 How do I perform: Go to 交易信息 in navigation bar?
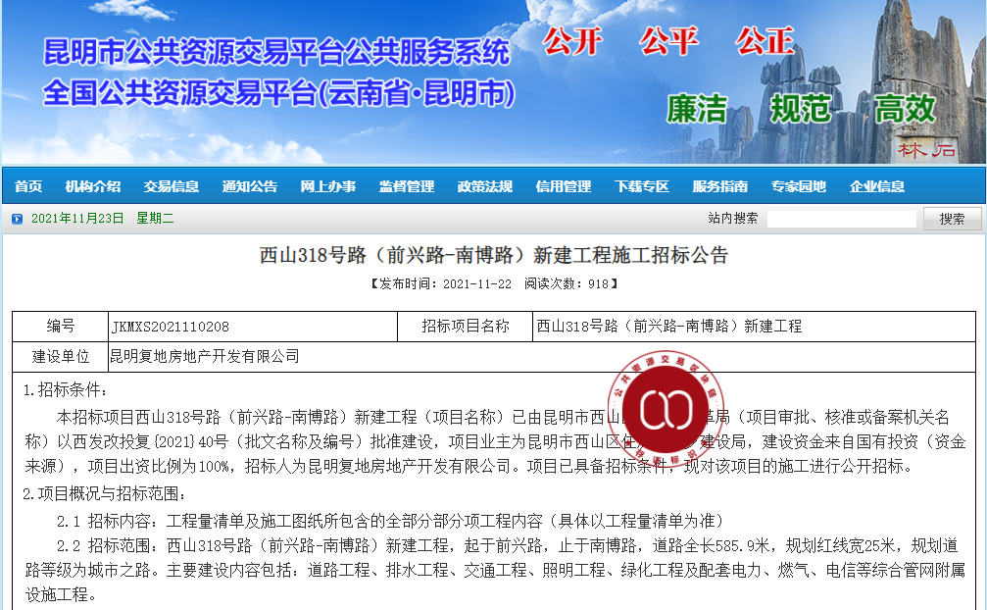172,186
